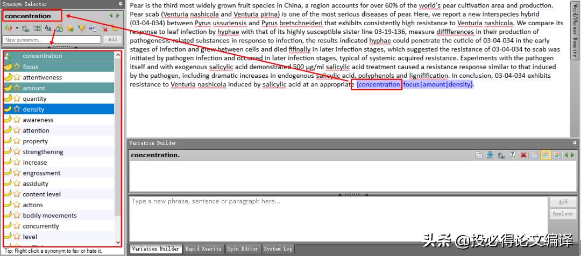Switch to the Variation Builder tab
Viewport: 581px width, 256px height.
click(155, 248)
